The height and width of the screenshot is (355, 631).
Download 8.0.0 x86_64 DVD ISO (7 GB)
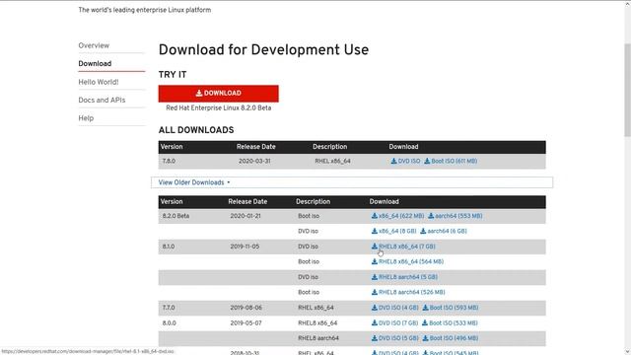pos(394,322)
